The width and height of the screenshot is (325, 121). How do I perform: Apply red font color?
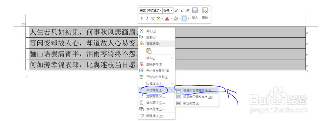(167, 18)
